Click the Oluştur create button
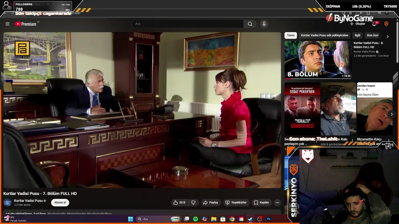399x224 pixels. pyautogui.click(x=358, y=24)
